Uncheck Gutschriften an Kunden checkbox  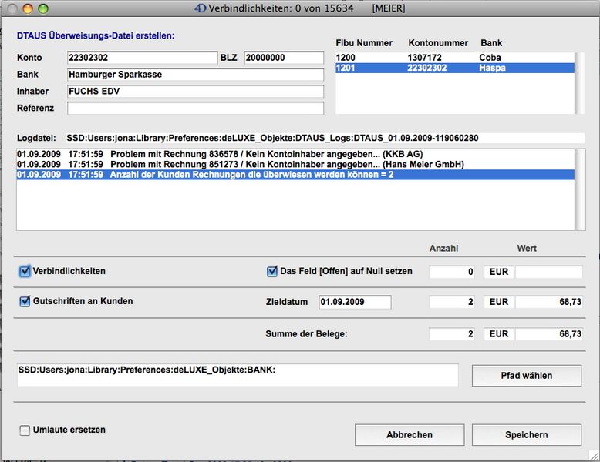pos(25,301)
